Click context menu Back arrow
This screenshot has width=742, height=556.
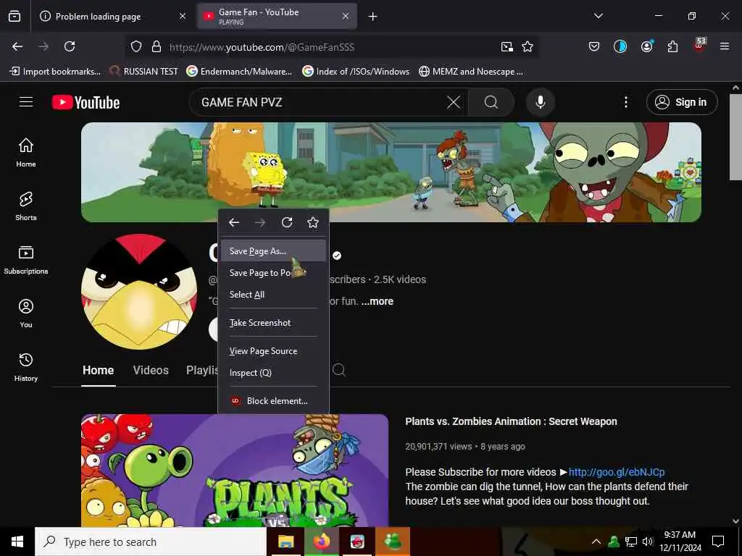(234, 223)
